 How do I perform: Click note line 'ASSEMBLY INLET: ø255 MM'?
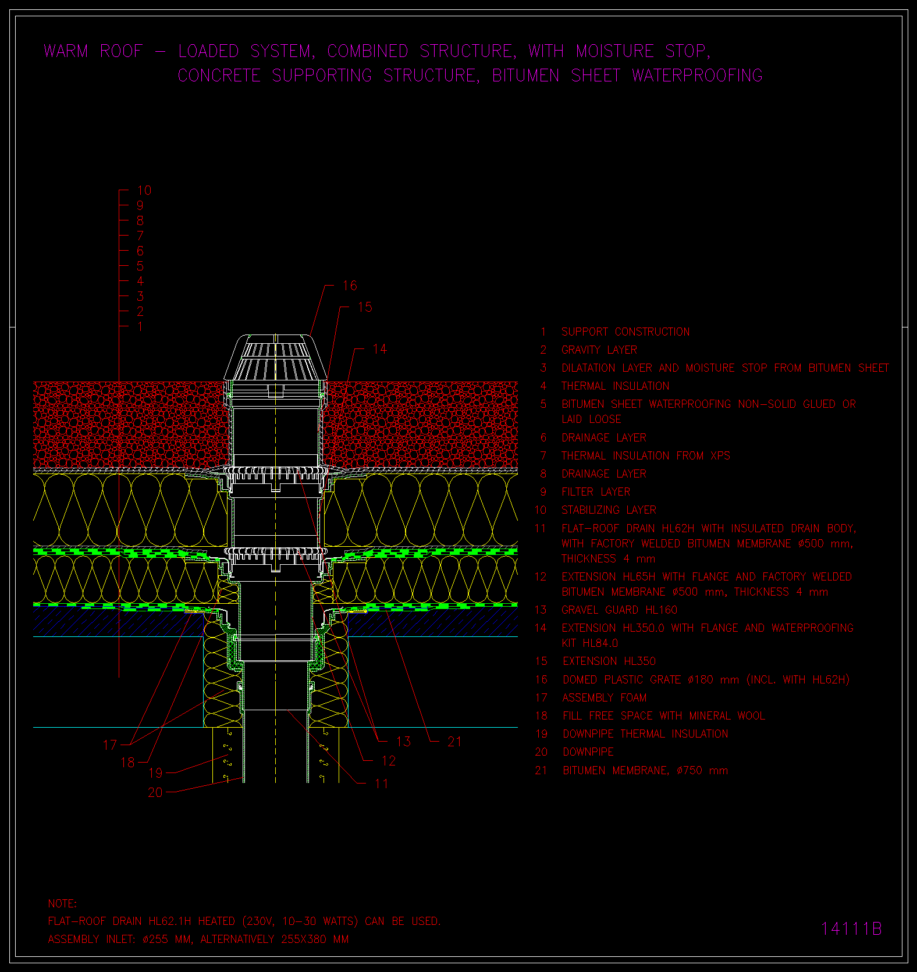pyautogui.click(x=120, y=939)
